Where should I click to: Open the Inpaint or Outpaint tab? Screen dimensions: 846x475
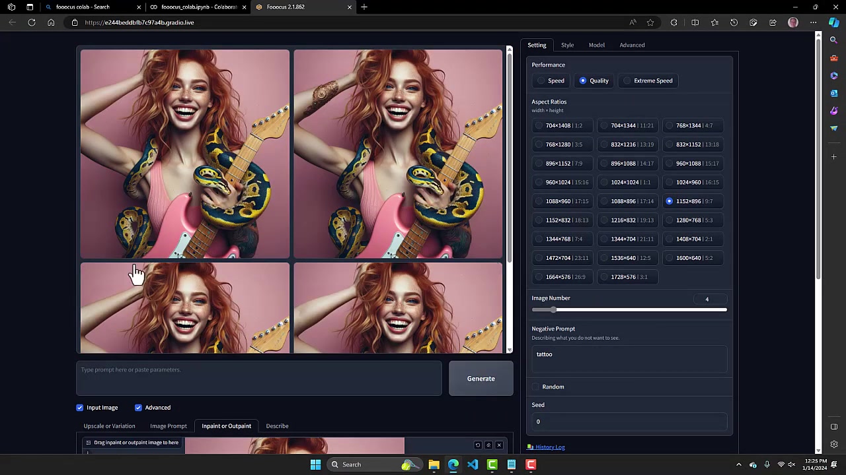point(227,426)
